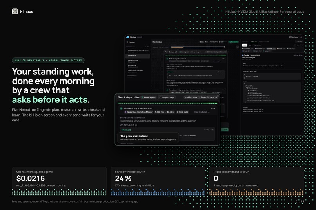Select the Learner agent chip
The width and height of the screenshot is (316, 210).
tap(267, 51)
